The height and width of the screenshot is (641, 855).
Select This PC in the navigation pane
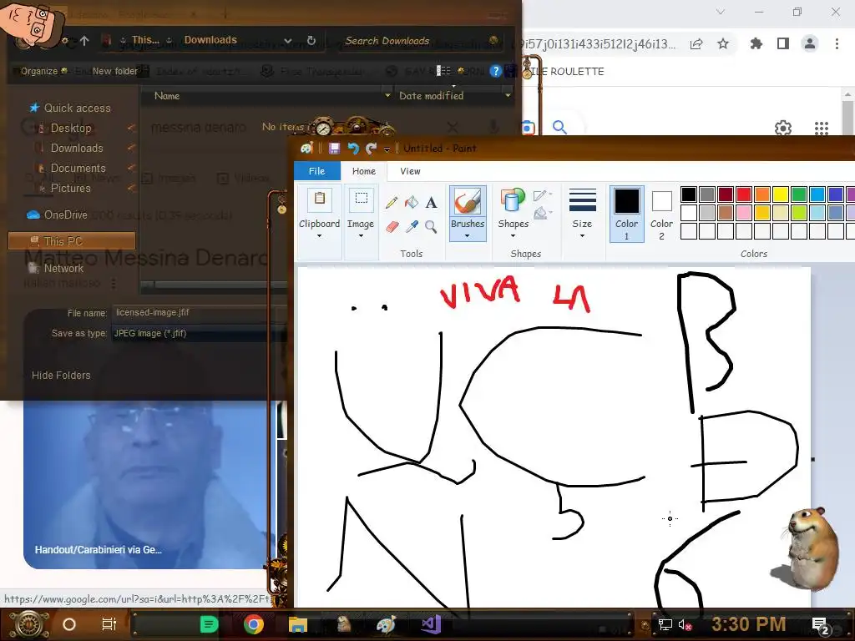click(x=72, y=241)
